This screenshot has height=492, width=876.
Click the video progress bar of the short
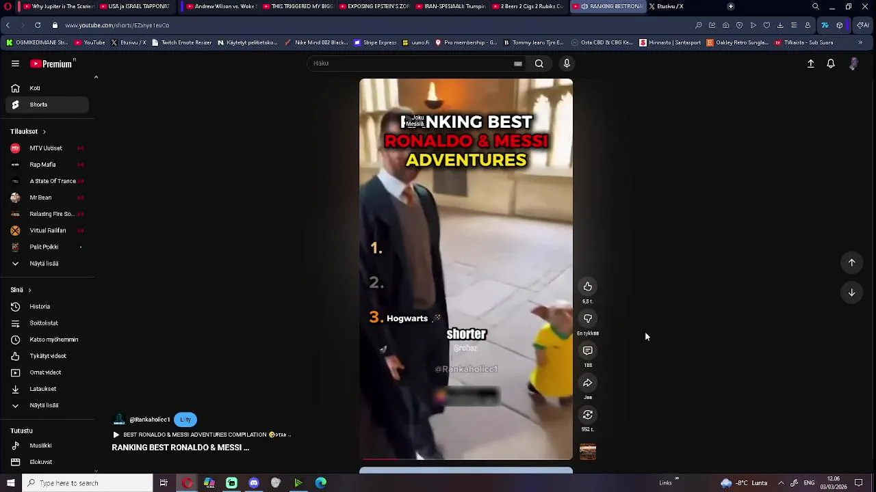click(466, 459)
